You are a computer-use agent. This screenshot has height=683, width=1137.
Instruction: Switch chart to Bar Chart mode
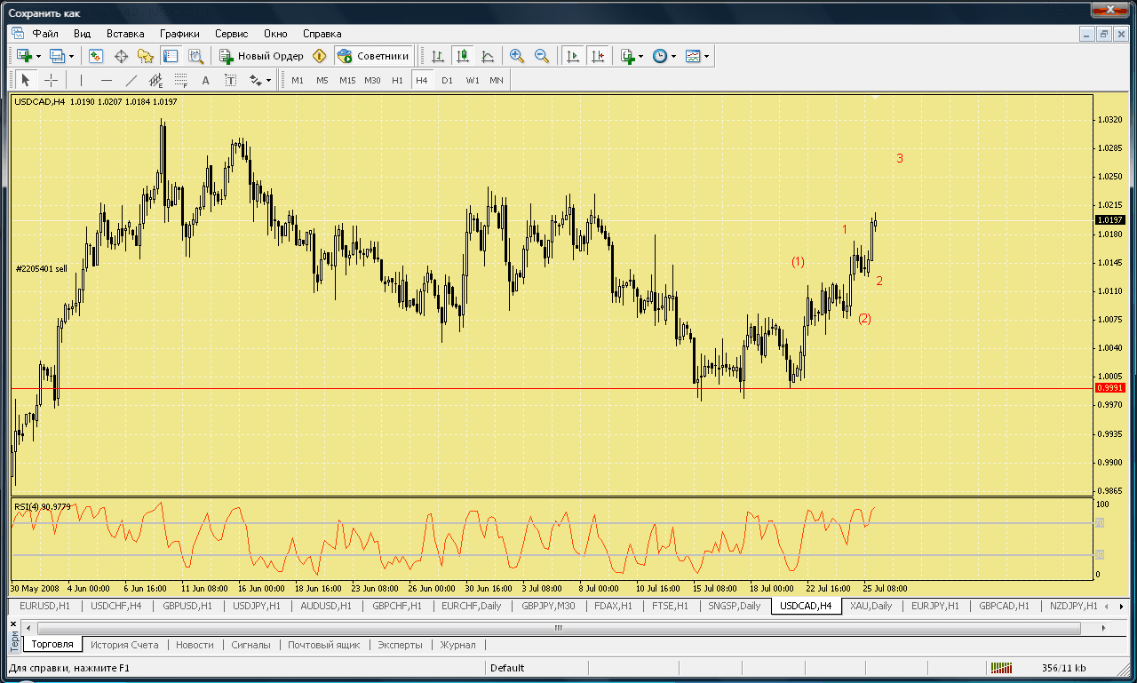click(x=437, y=56)
